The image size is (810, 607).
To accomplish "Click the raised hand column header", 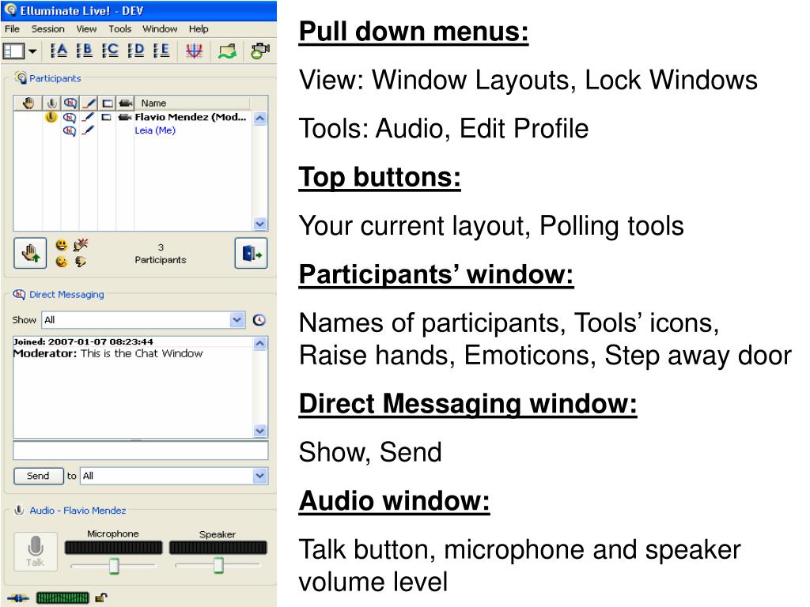I will 28,103.
